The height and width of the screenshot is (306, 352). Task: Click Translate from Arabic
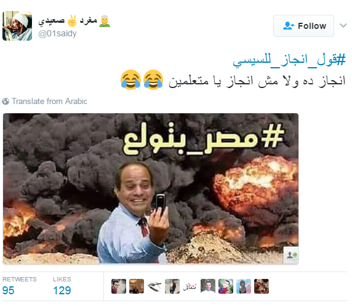[x=49, y=102]
